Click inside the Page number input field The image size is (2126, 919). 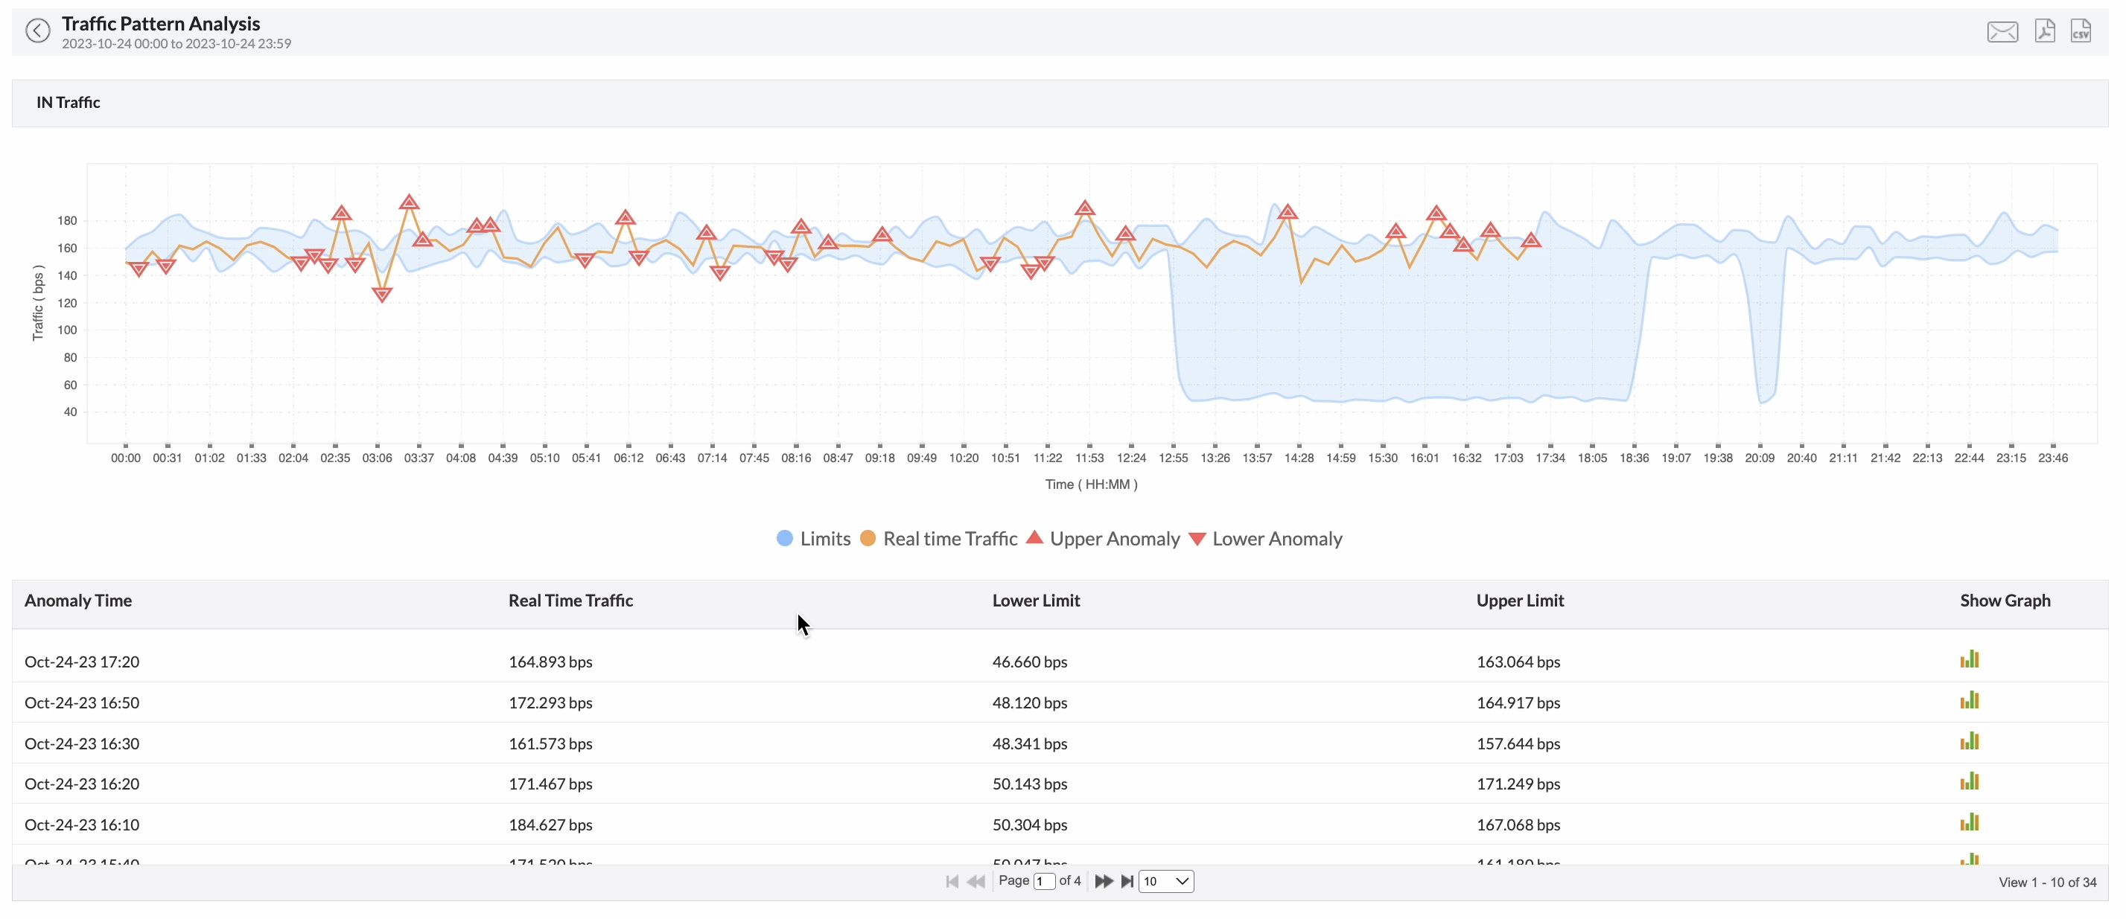(x=1043, y=881)
